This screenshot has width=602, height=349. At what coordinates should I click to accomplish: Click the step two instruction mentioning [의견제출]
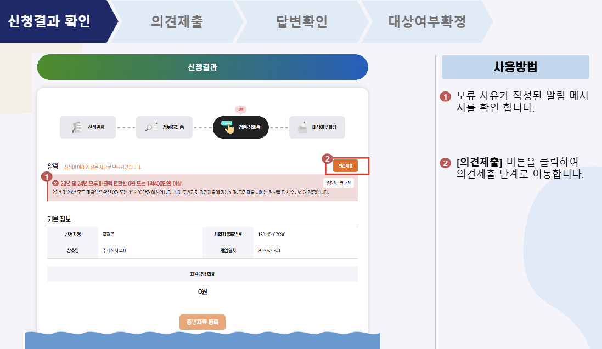(x=520, y=168)
